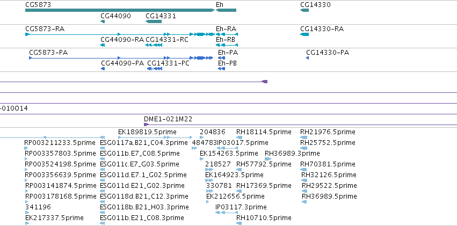Select the CG14331 gene bar
Viewport: 457px width, 226px height.
pos(153,21)
